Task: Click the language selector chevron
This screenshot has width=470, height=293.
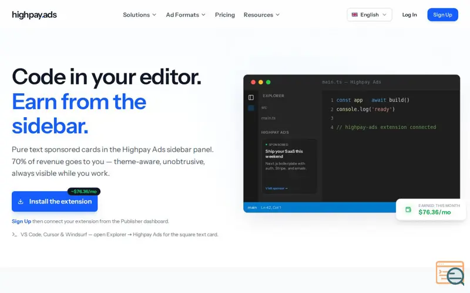Action: (x=384, y=15)
